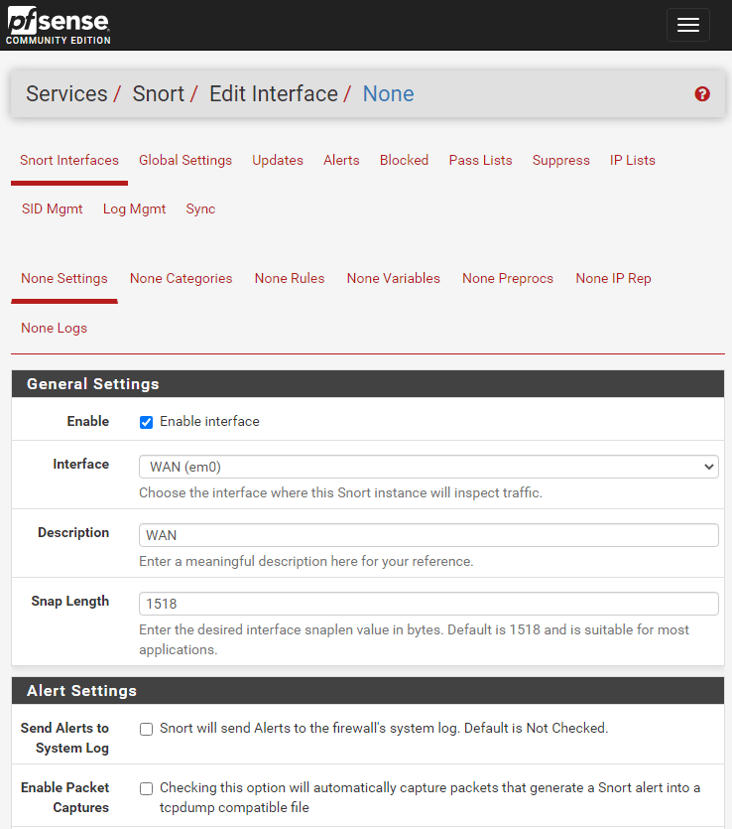Switch to None Categories tab
Image resolution: width=732 pixels, height=829 pixels.
point(181,279)
